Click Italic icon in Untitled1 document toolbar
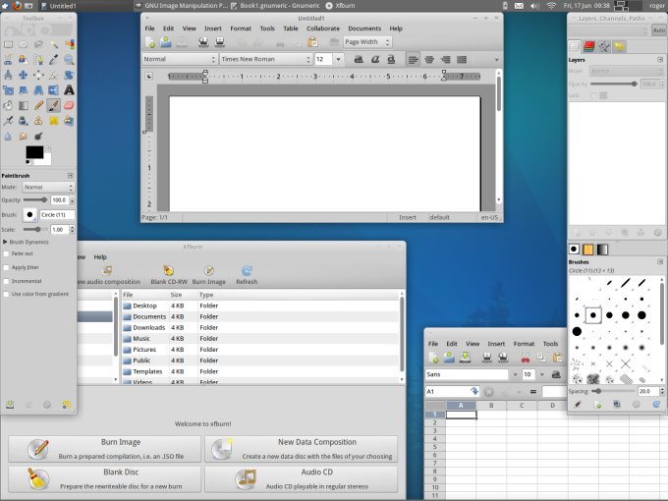This screenshot has width=668, height=501. [x=375, y=59]
